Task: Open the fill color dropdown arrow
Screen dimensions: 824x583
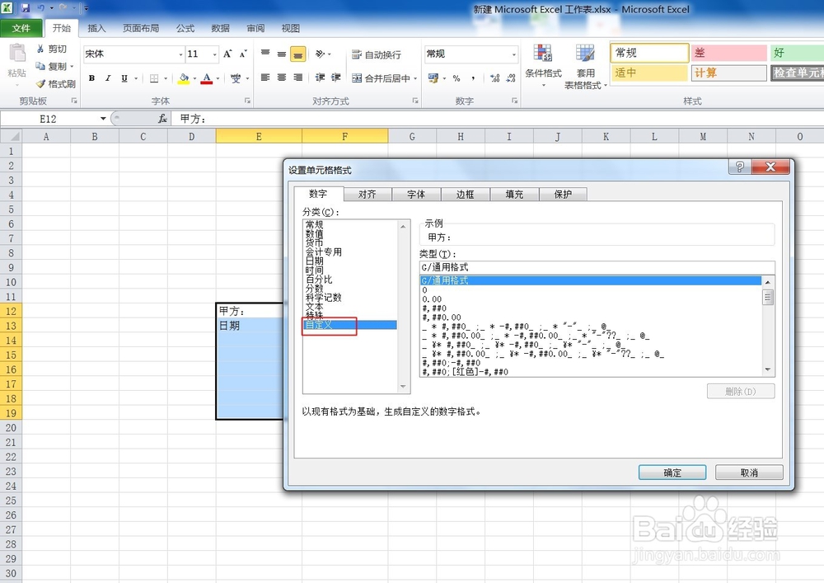Action: tap(194, 78)
